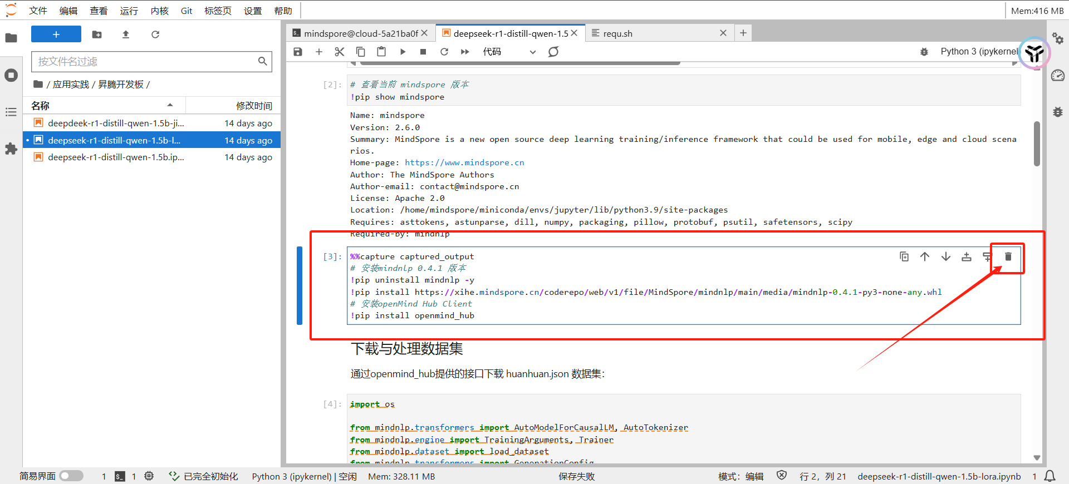
Task: Sort files by 名称 column header
Action: point(40,106)
